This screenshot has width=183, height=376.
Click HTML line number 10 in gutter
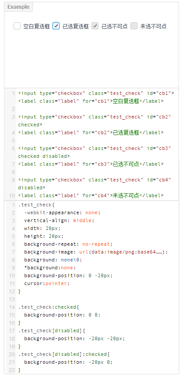[x=12, y=196]
